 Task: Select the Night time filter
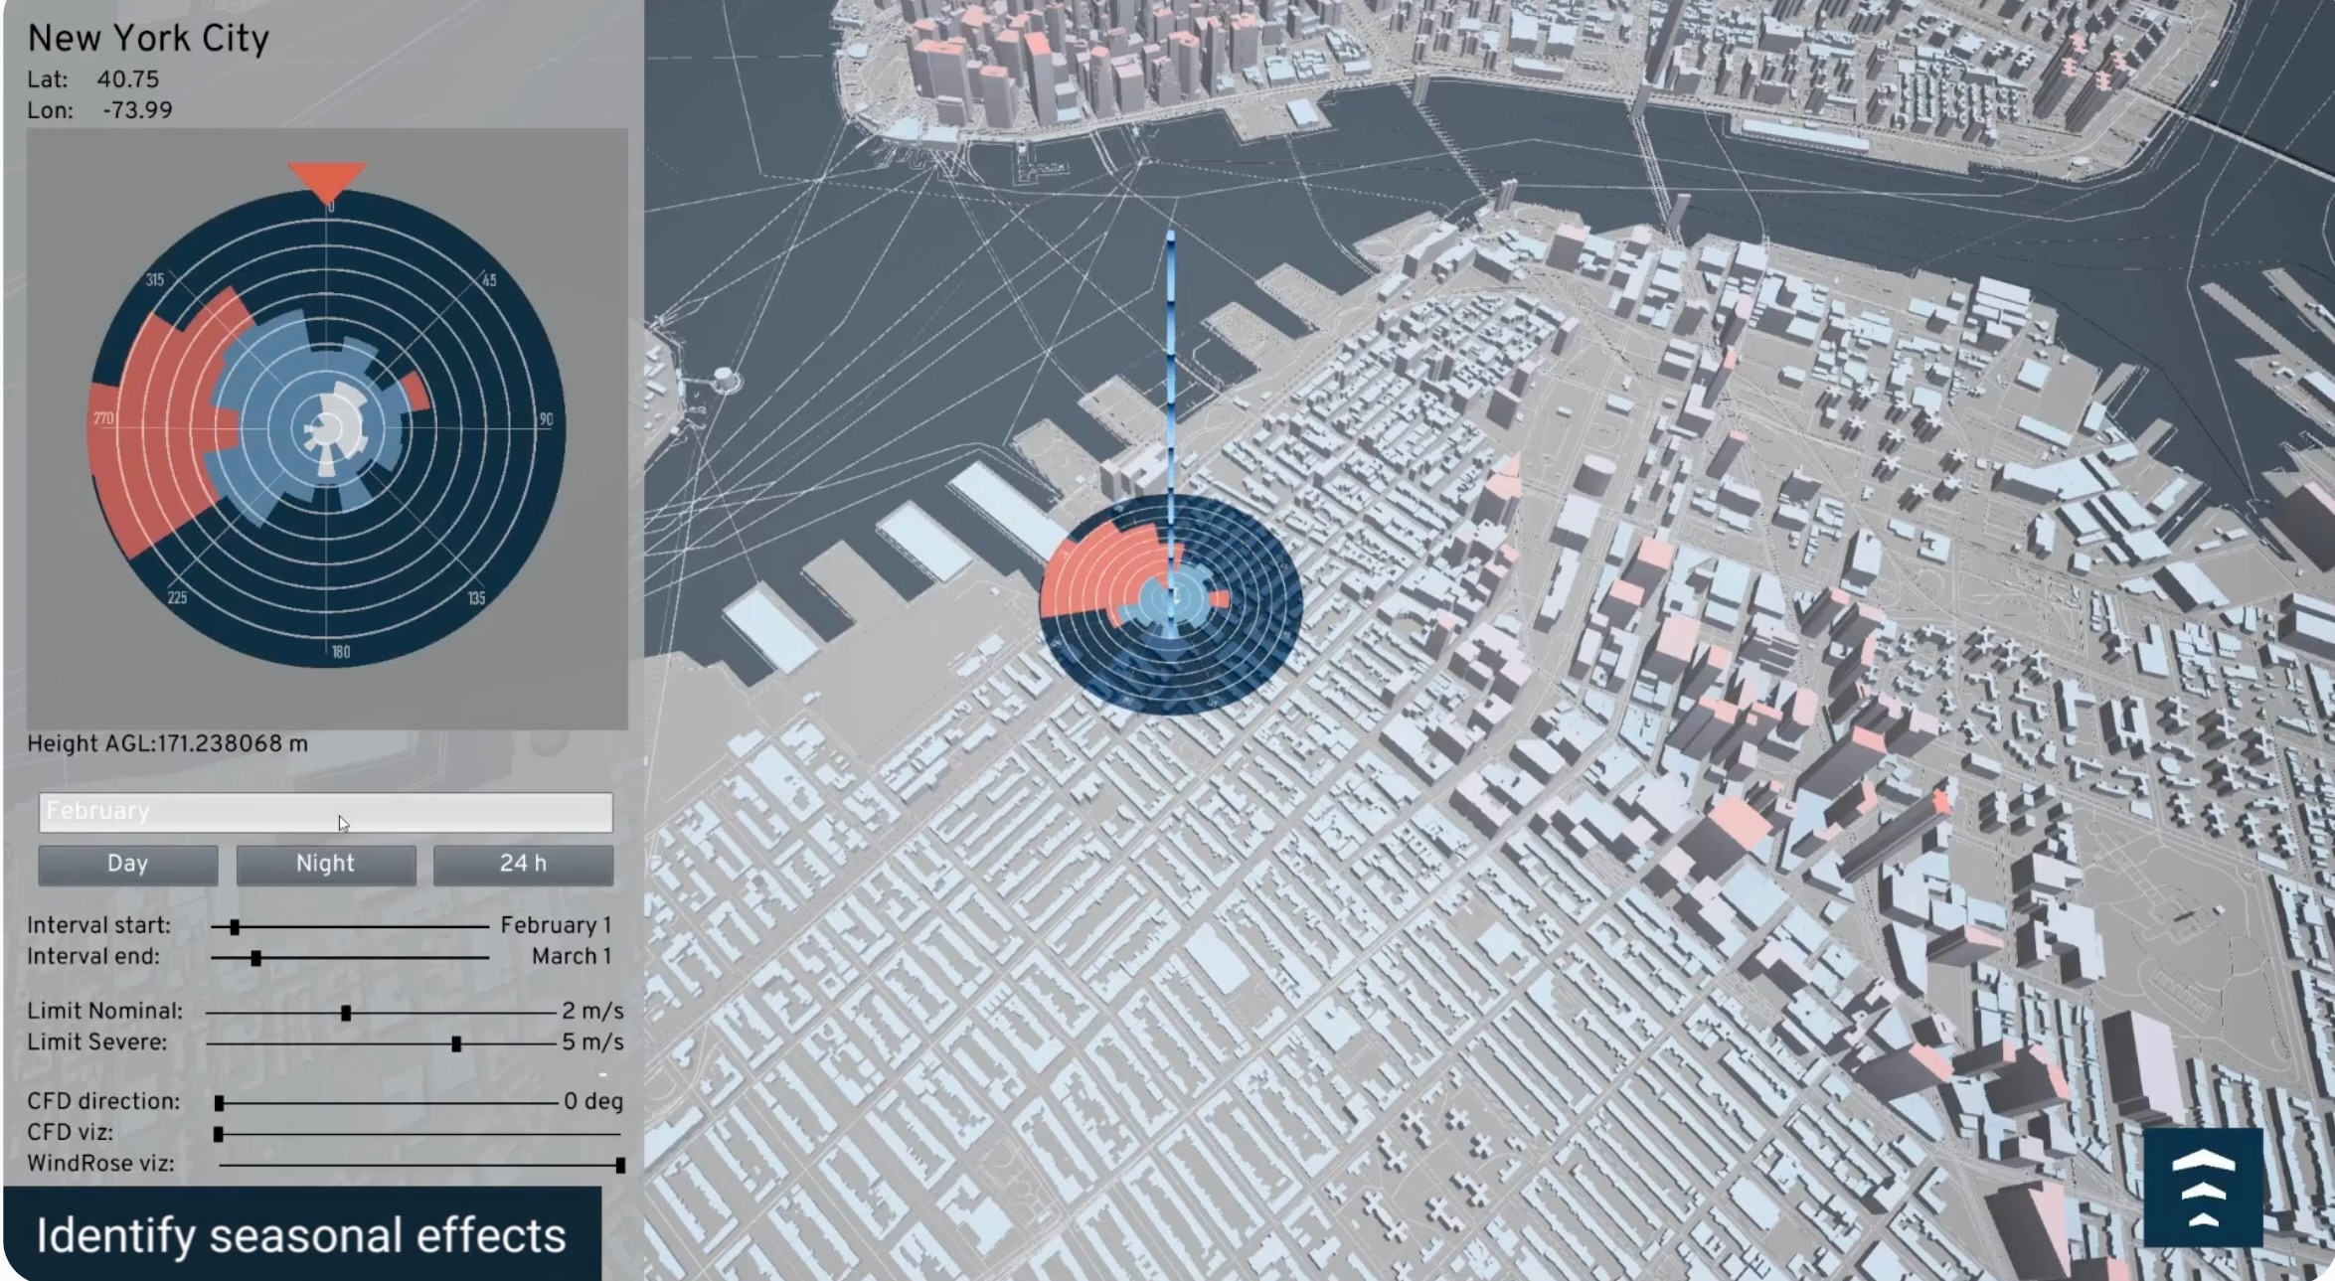[325, 864]
